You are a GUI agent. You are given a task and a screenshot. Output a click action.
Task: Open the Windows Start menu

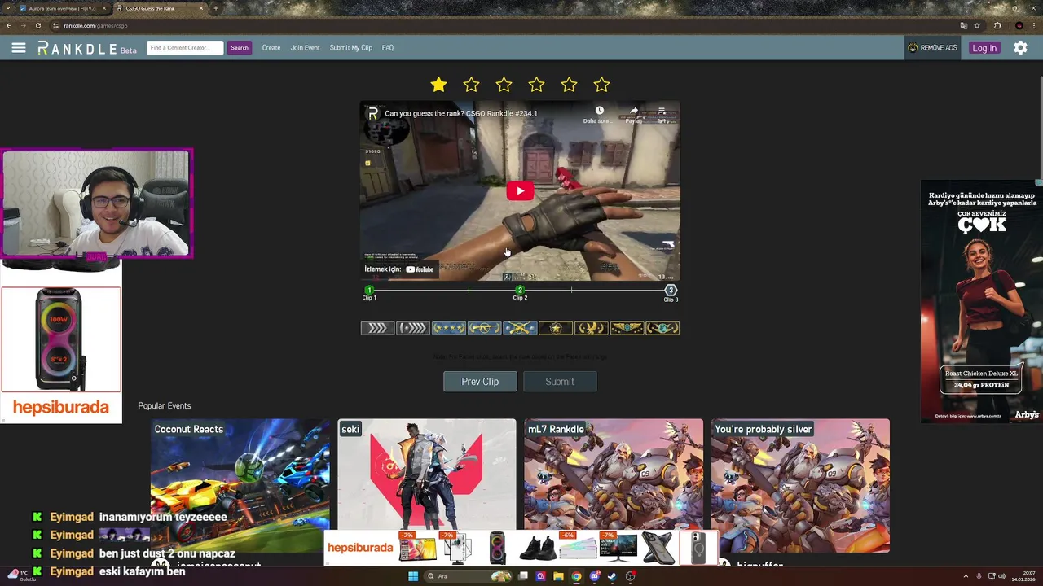coord(413,576)
